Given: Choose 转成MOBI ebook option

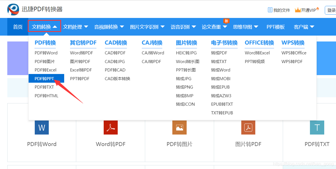Looking at the screenshot, I should pos(221,78).
